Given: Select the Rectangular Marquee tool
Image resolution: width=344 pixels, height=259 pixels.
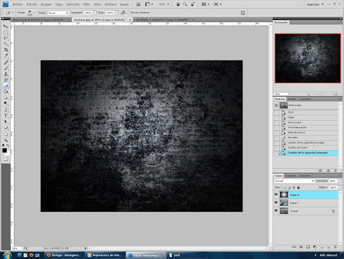Looking at the screenshot, I should [x=5, y=32].
